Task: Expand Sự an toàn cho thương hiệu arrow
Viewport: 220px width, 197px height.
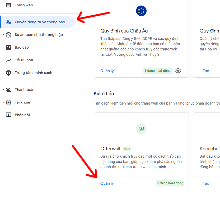Action: [x=3, y=35]
